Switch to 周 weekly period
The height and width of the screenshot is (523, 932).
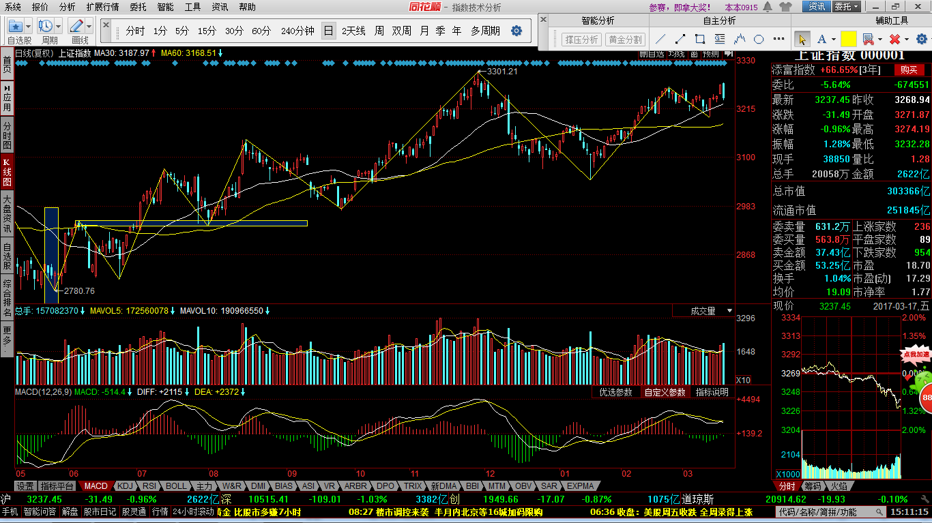[379, 31]
